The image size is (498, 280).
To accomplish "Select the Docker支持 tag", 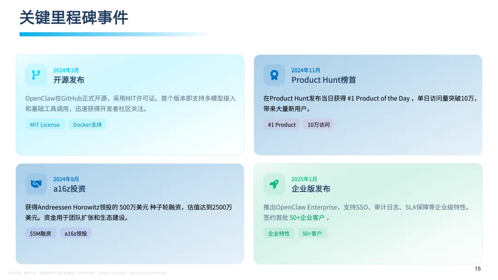I will pos(87,125).
